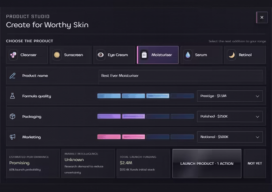Open the Formula quality Prestige dropdown
The width and height of the screenshot is (272, 192).
(230, 96)
